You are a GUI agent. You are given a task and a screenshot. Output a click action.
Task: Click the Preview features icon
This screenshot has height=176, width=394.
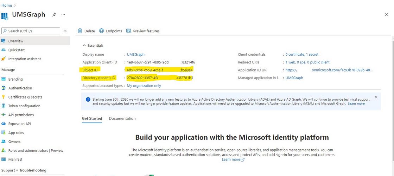[129, 31]
